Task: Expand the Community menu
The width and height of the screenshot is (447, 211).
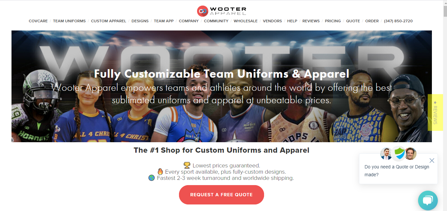Action: (x=216, y=21)
